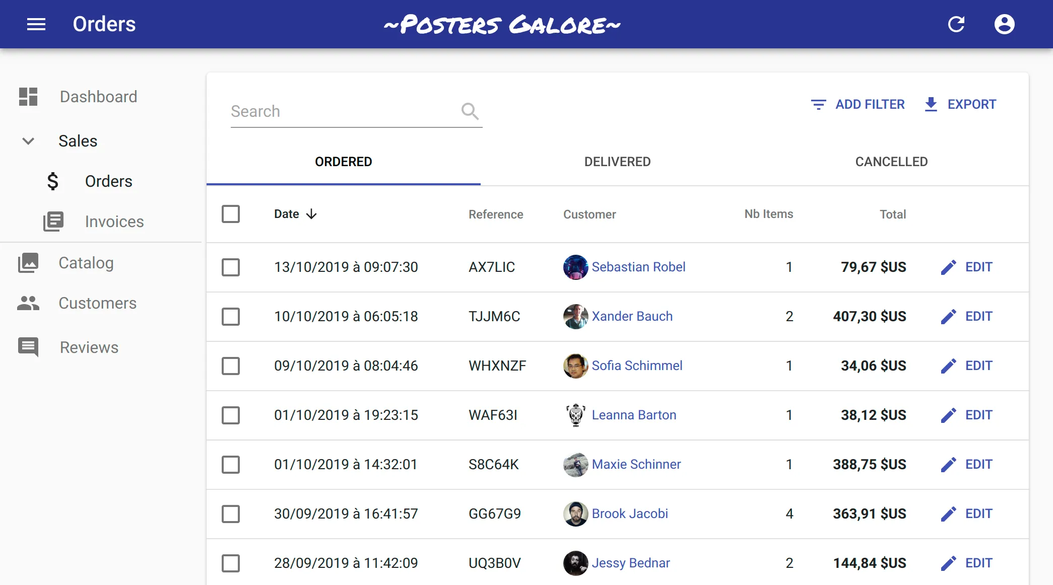1053x585 pixels.
Task: Open Dashboard from the sidebar
Action: click(101, 97)
